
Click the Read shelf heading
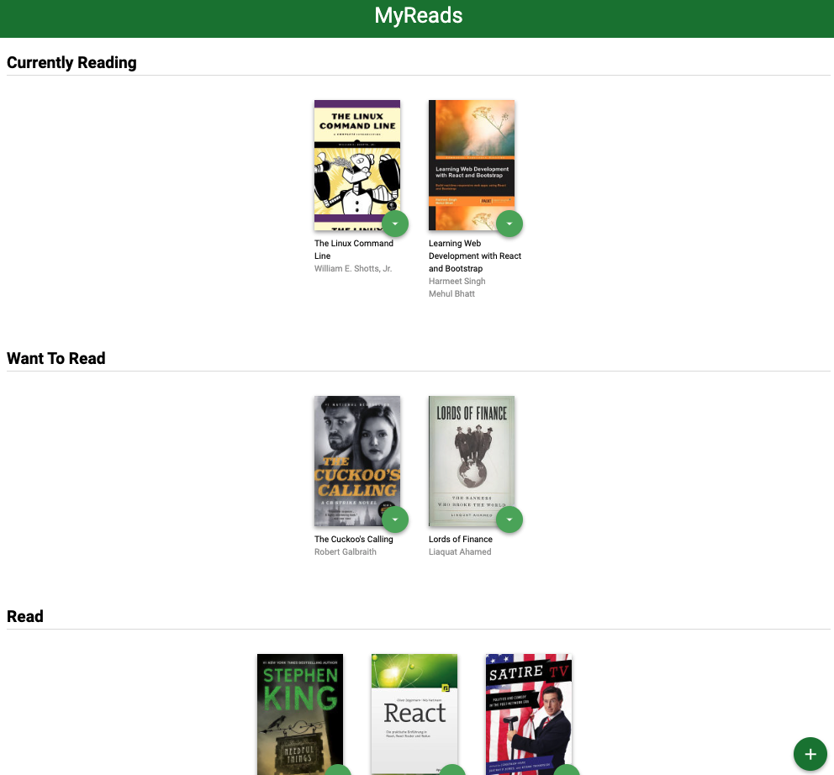(25, 616)
